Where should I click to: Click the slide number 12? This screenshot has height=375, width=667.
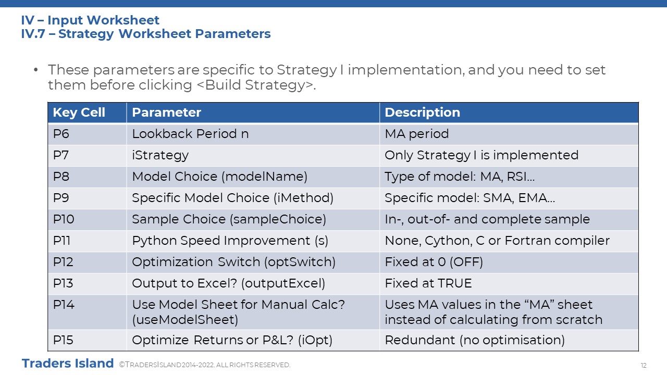coord(643,365)
